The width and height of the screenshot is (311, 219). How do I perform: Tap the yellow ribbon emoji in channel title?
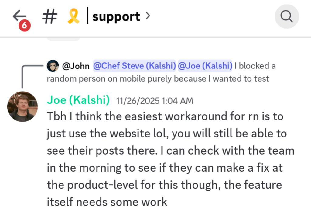[x=73, y=17]
